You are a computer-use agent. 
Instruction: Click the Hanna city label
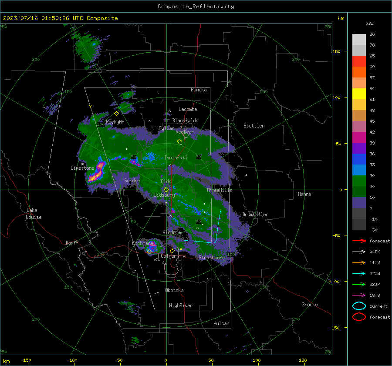(x=304, y=194)
